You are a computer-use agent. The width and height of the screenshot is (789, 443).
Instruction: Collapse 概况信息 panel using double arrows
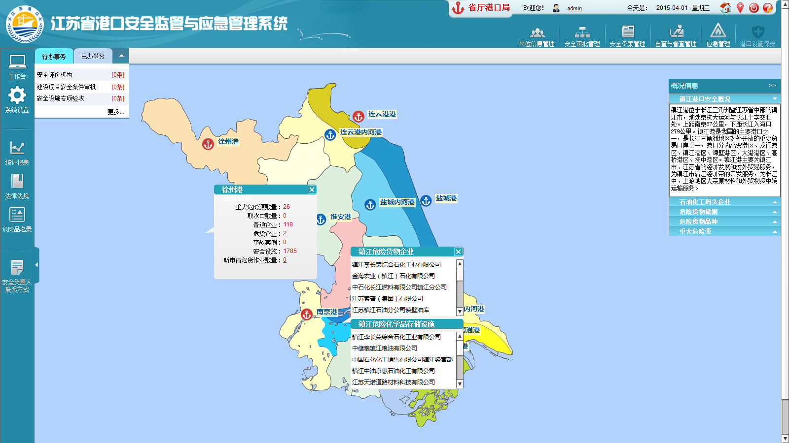pyautogui.click(x=772, y=86)
